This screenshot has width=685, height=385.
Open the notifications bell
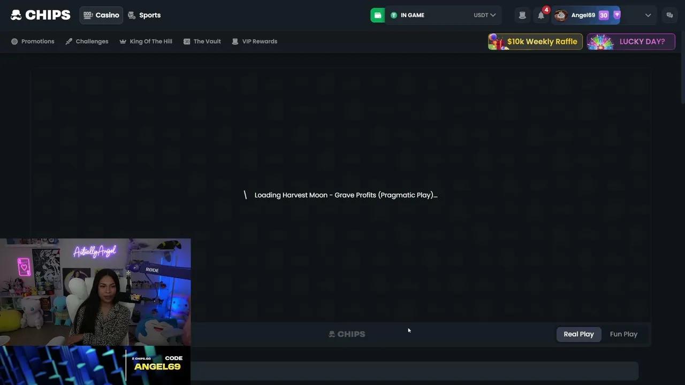click(x=541, y=15)
